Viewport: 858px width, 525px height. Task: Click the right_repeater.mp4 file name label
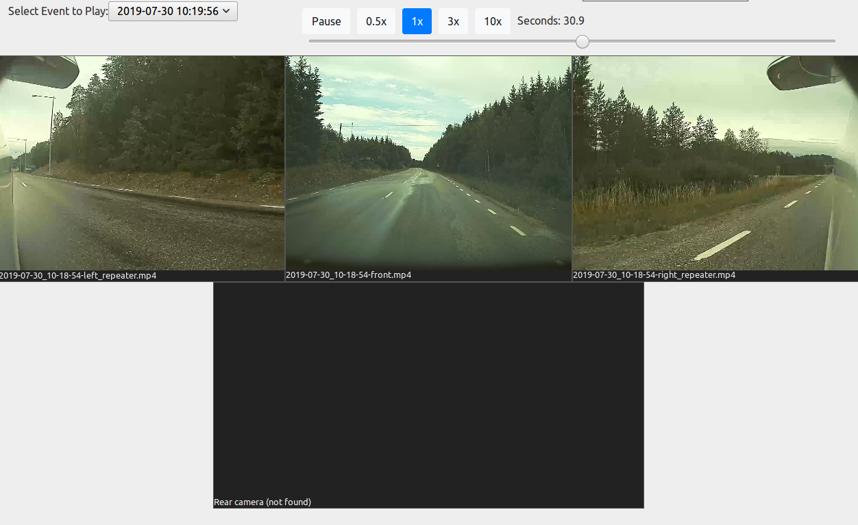click(654, 276)
